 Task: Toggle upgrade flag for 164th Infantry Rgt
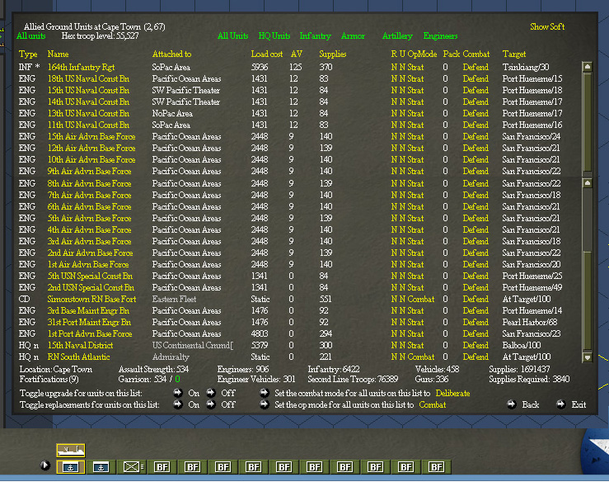click(x=402, y=68)
